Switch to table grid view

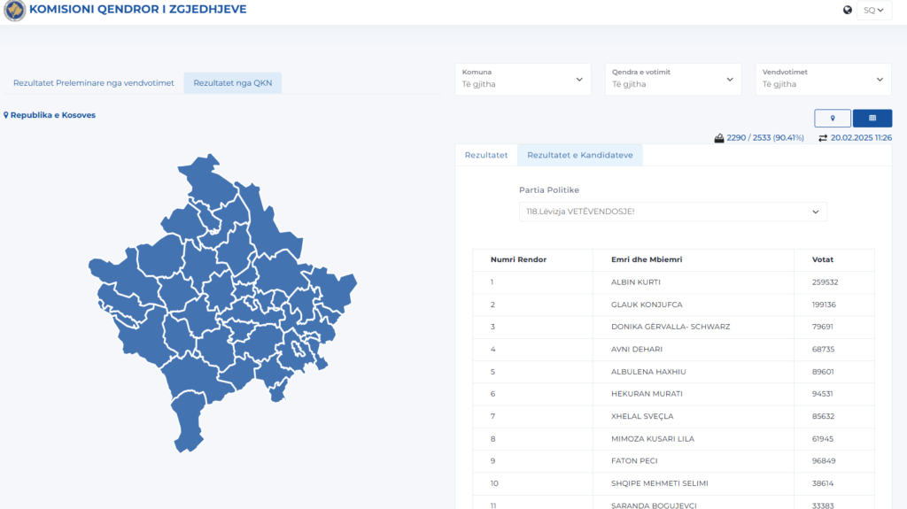tap(872, 118)
